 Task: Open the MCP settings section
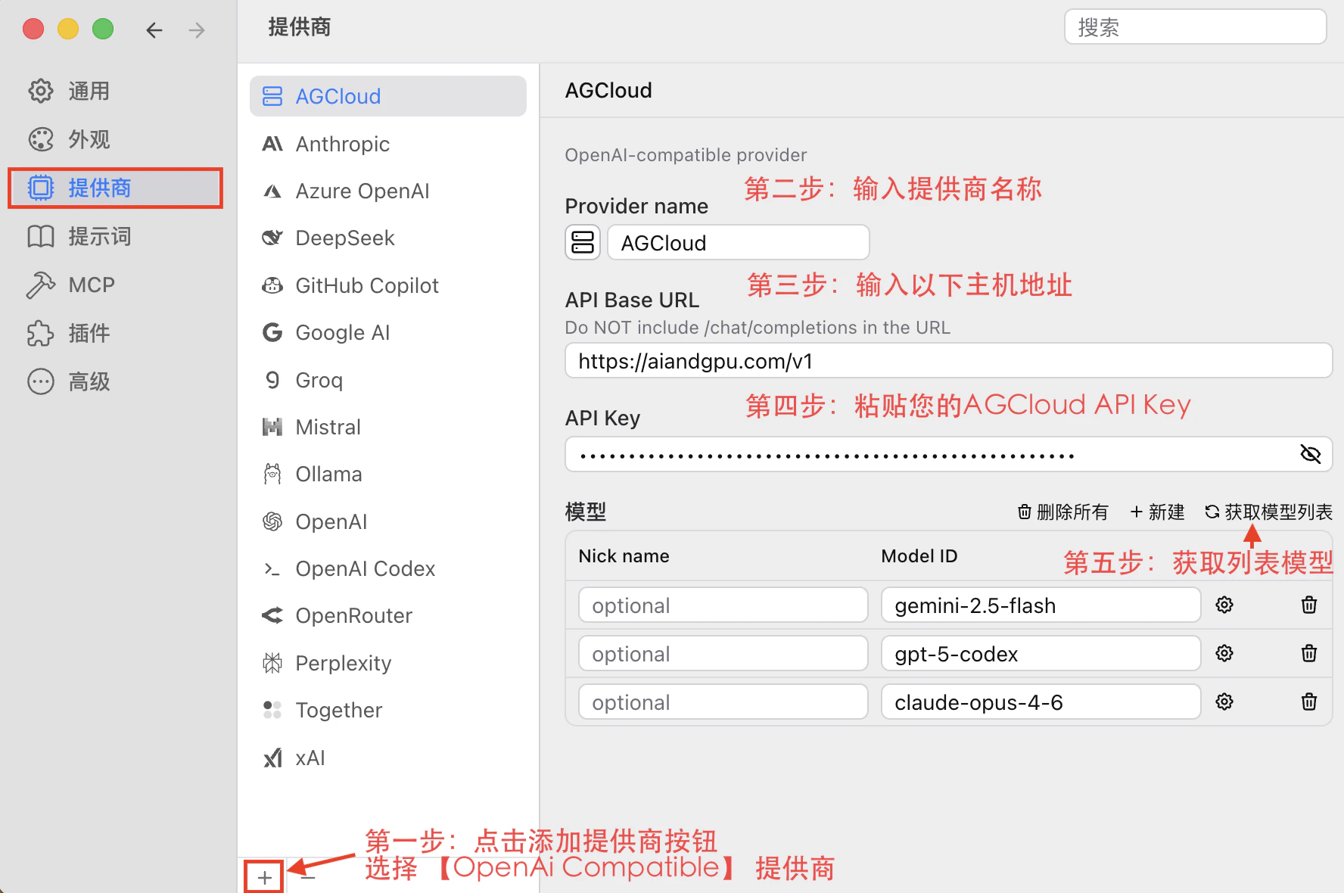point(115,285)
